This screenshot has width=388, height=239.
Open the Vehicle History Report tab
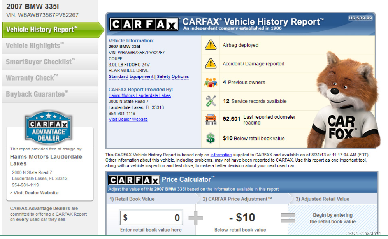(x=53, y=30)
